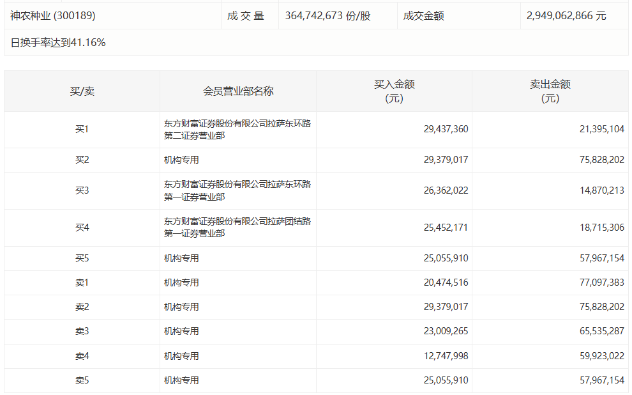Screen dimensions: 632x395
Task: Click the 卖4 row label
Action: 82,356
